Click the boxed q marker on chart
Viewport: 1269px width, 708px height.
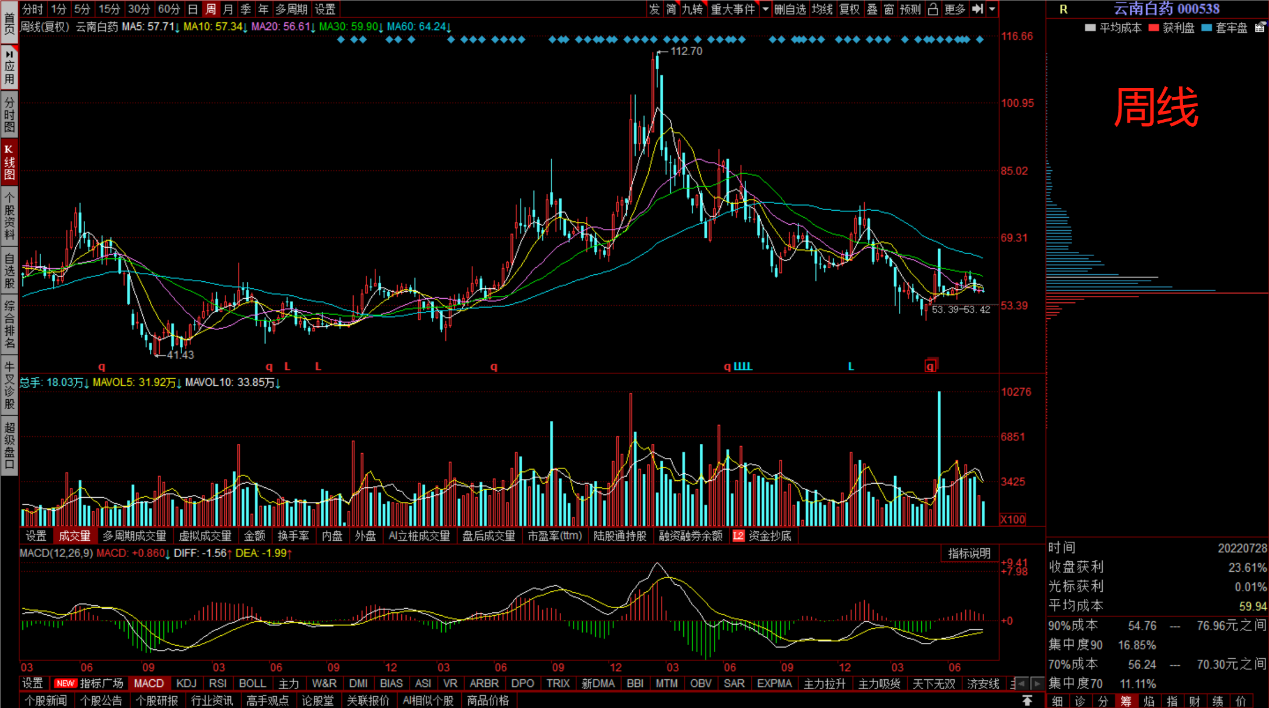pyautogui.click(x=930, y=366)
